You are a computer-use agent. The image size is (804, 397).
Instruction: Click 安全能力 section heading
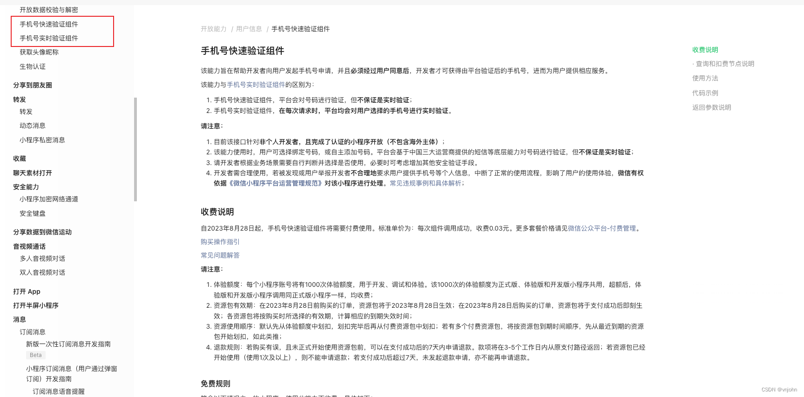coord(26,187)
